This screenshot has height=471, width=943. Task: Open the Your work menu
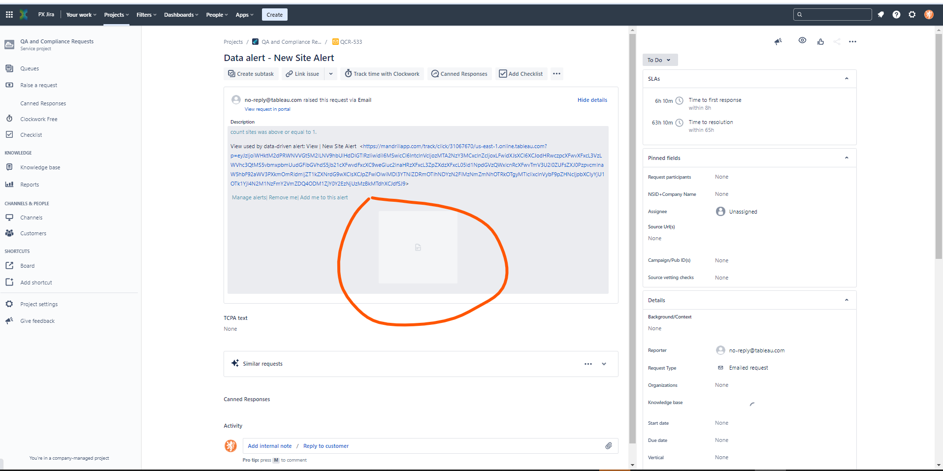(x=81, y=15)
